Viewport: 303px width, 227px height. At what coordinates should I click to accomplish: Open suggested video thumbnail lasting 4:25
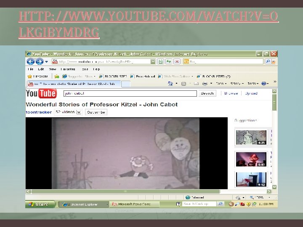[x=251, y=137]
